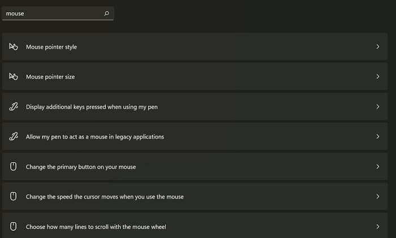
Task: Open Mouse pointer size result
Action: 50,77
